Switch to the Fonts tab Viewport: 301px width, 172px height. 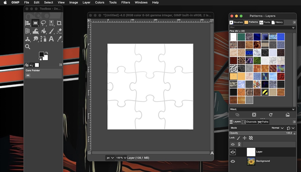264,22
